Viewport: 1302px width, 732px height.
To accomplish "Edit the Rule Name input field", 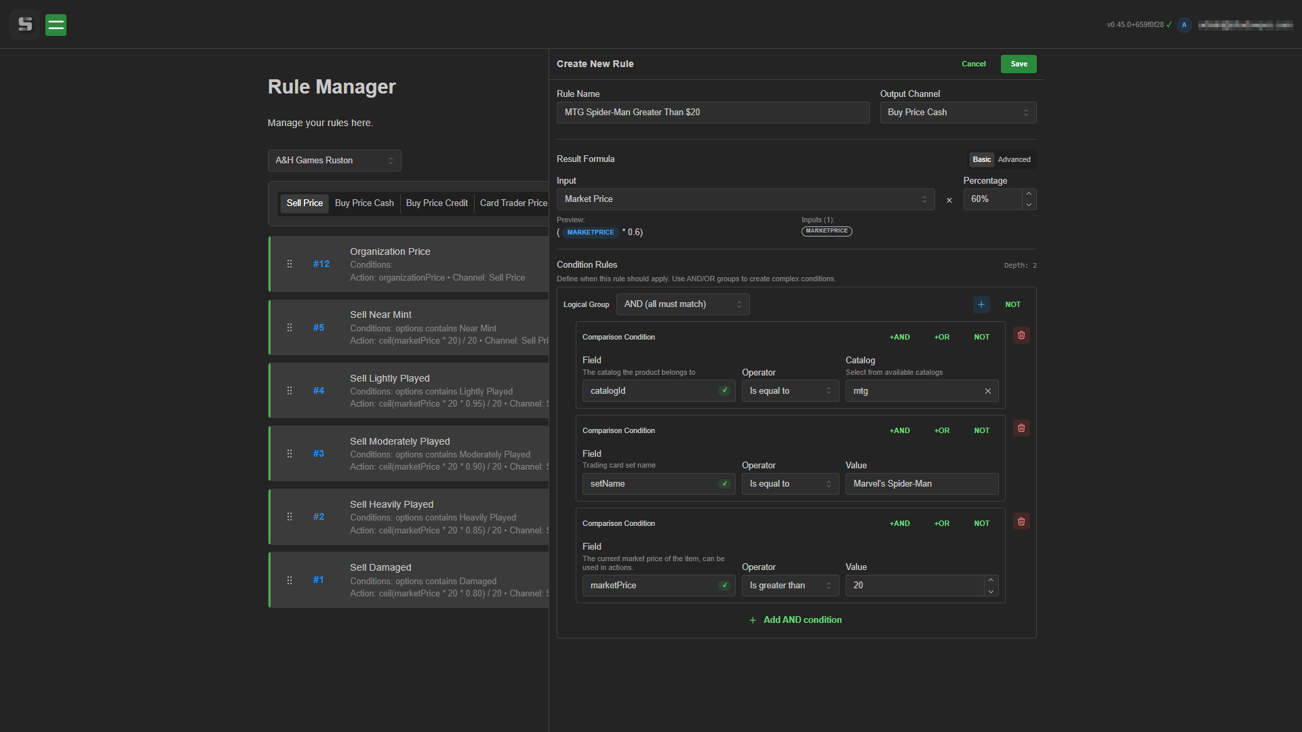I will point(713,112).
